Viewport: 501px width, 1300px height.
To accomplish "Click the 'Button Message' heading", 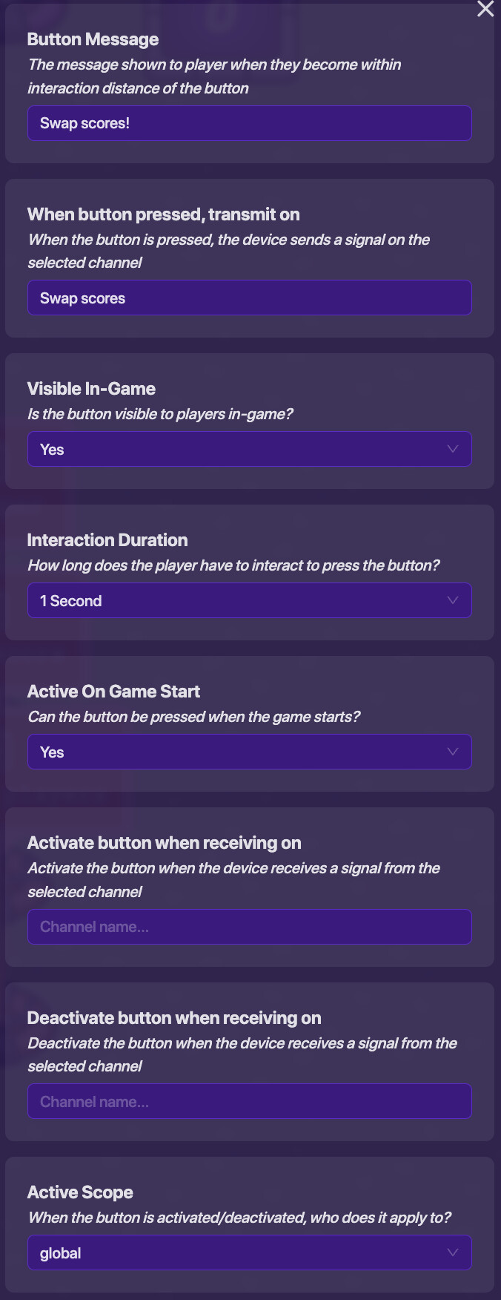I will coord(93,39).
